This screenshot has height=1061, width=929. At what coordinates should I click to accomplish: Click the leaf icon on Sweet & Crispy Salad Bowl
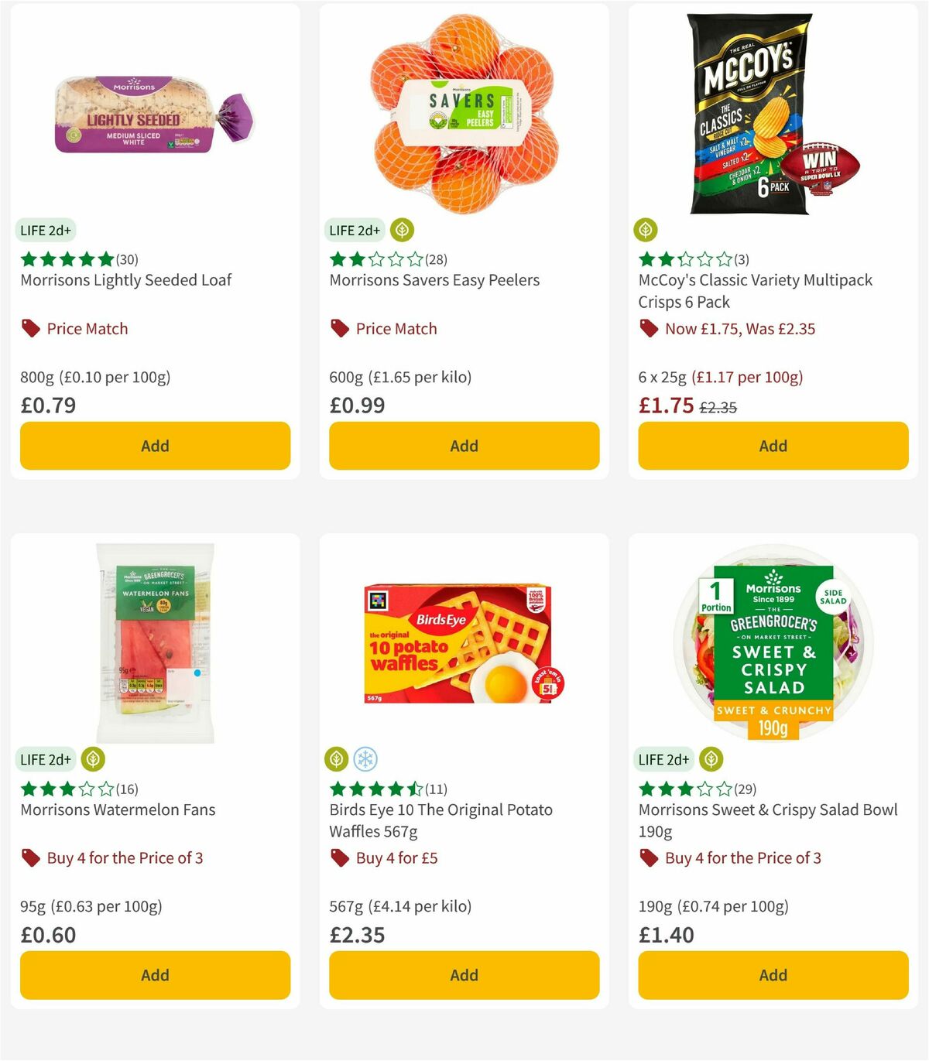pyautogui.click(x=711, y=759)
